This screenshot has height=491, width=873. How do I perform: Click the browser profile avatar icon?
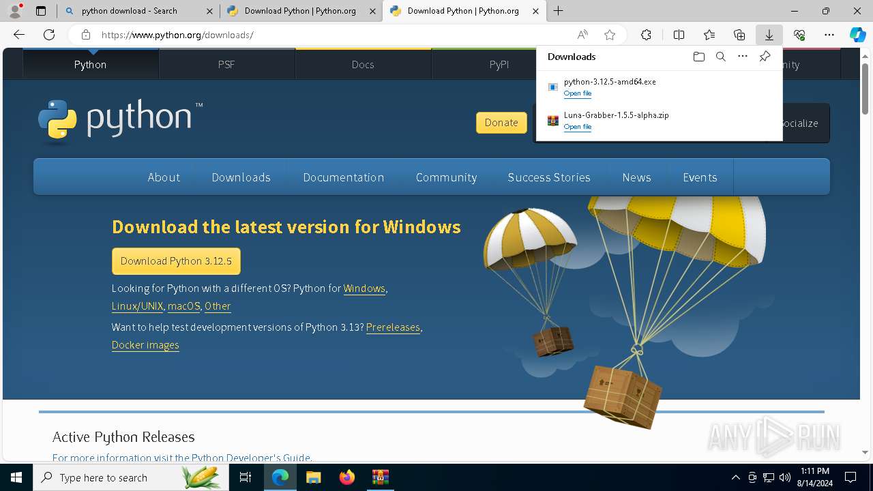click(x=15, y=10)
